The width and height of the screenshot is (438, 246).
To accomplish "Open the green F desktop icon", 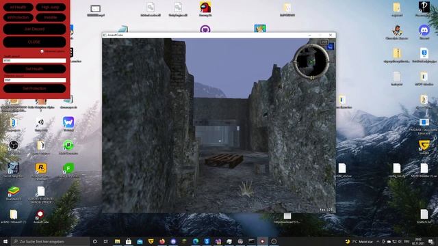I will point(68,169).
